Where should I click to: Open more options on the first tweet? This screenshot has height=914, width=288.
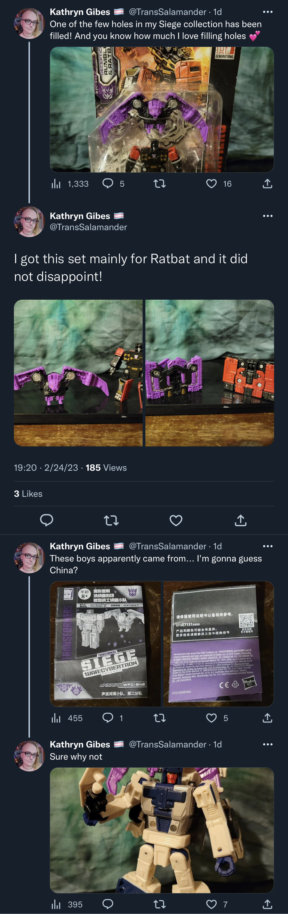coord(267,12)
